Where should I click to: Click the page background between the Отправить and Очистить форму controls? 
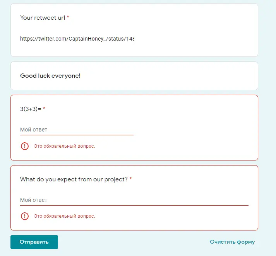point(134,242)
